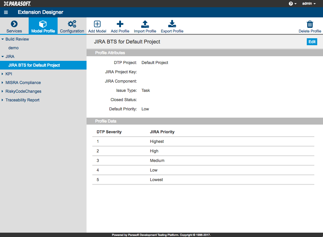
Task: Click the Highest priority cell
Action: pyautogui.click(x=157, y=141)
